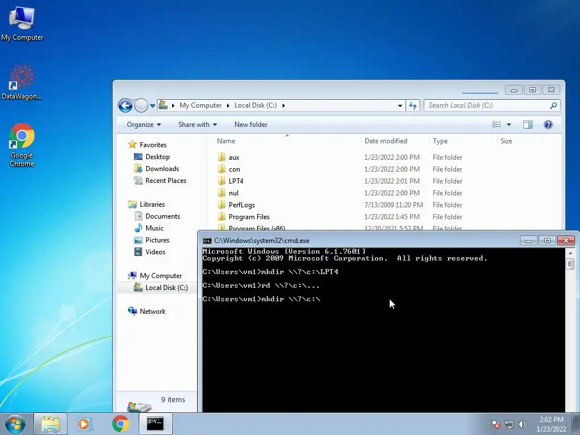Select the aux folder
This screenshot has height=435, width=580.
[234, 157]
